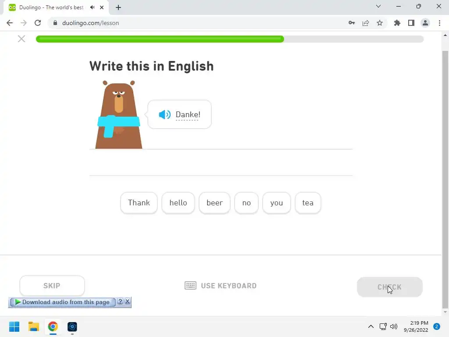Toggle the browser side panel
The width and height of the screenshot is (449, 337).
[x=411, y=23]
